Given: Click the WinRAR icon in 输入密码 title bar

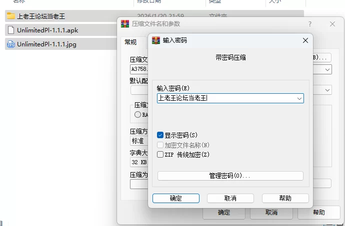Looking at the screenshot, I should click(156, 40).
